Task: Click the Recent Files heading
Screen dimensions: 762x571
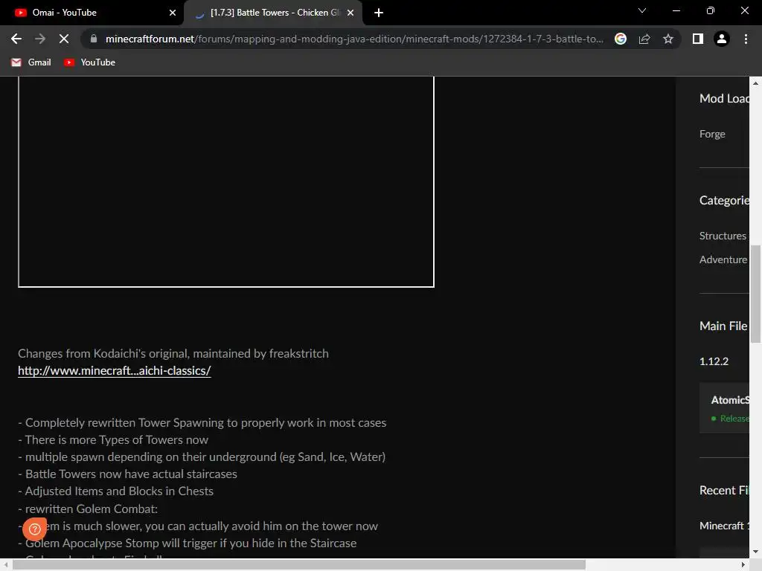Action: 724,491
